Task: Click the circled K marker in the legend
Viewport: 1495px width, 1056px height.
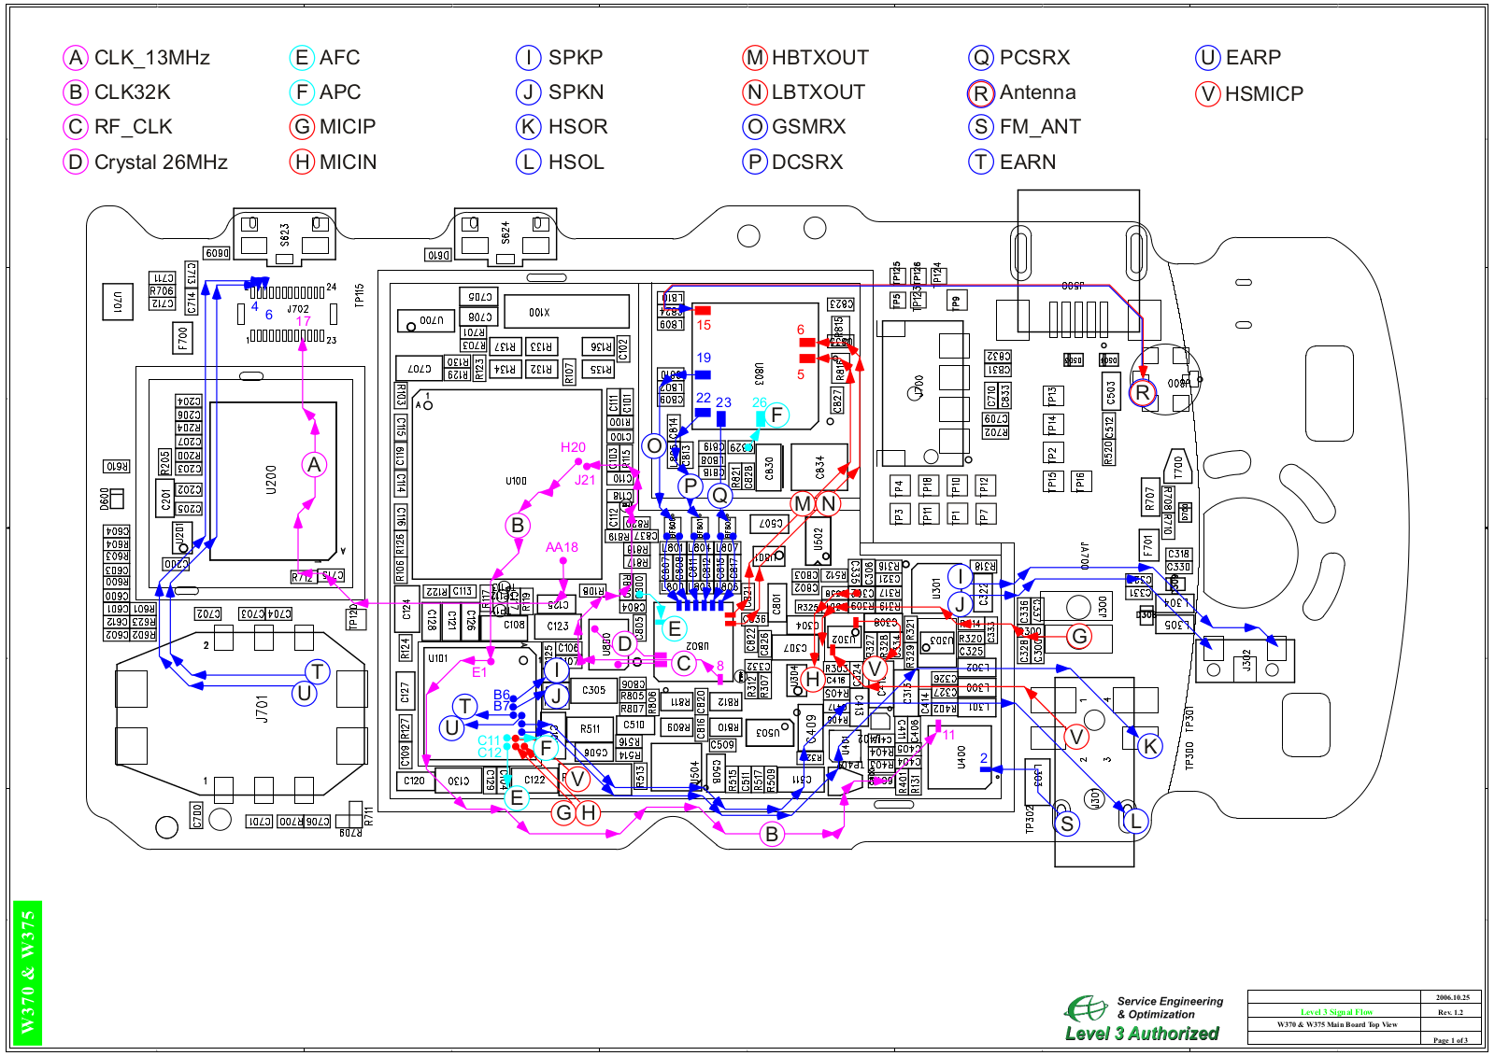Action: [x=529, y=127]
